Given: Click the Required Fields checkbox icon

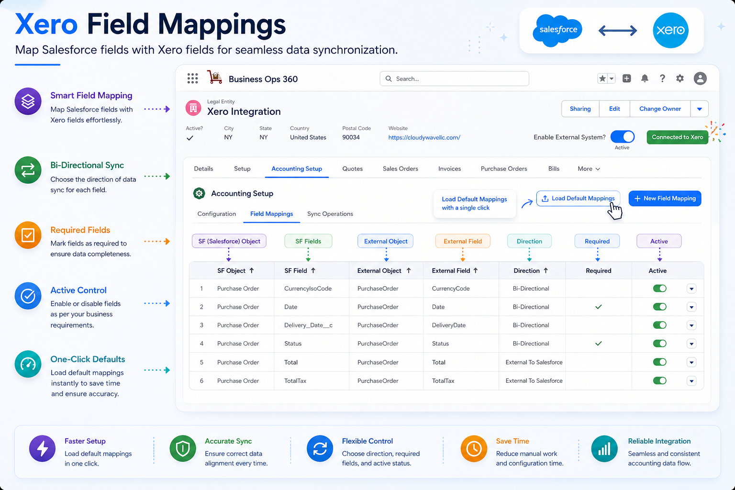Looking at the screenshot, I should [x=28, y=235].
